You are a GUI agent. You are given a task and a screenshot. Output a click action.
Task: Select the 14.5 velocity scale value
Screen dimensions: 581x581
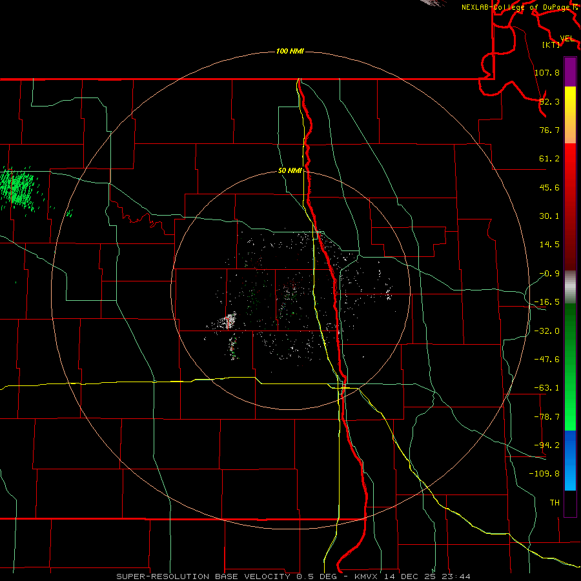pos(549,245)
